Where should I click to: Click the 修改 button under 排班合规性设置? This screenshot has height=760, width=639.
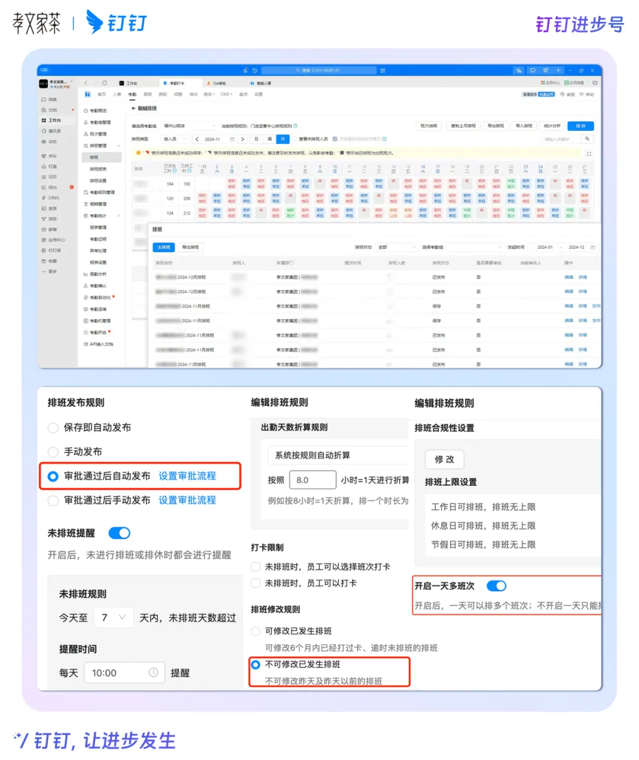pos(444,459)
